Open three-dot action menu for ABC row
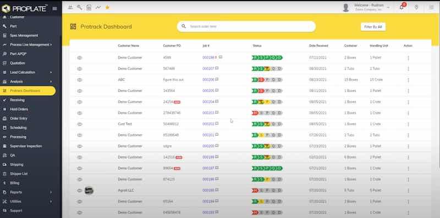Viewport: 440px width, 218px height. tap(408, 80)
